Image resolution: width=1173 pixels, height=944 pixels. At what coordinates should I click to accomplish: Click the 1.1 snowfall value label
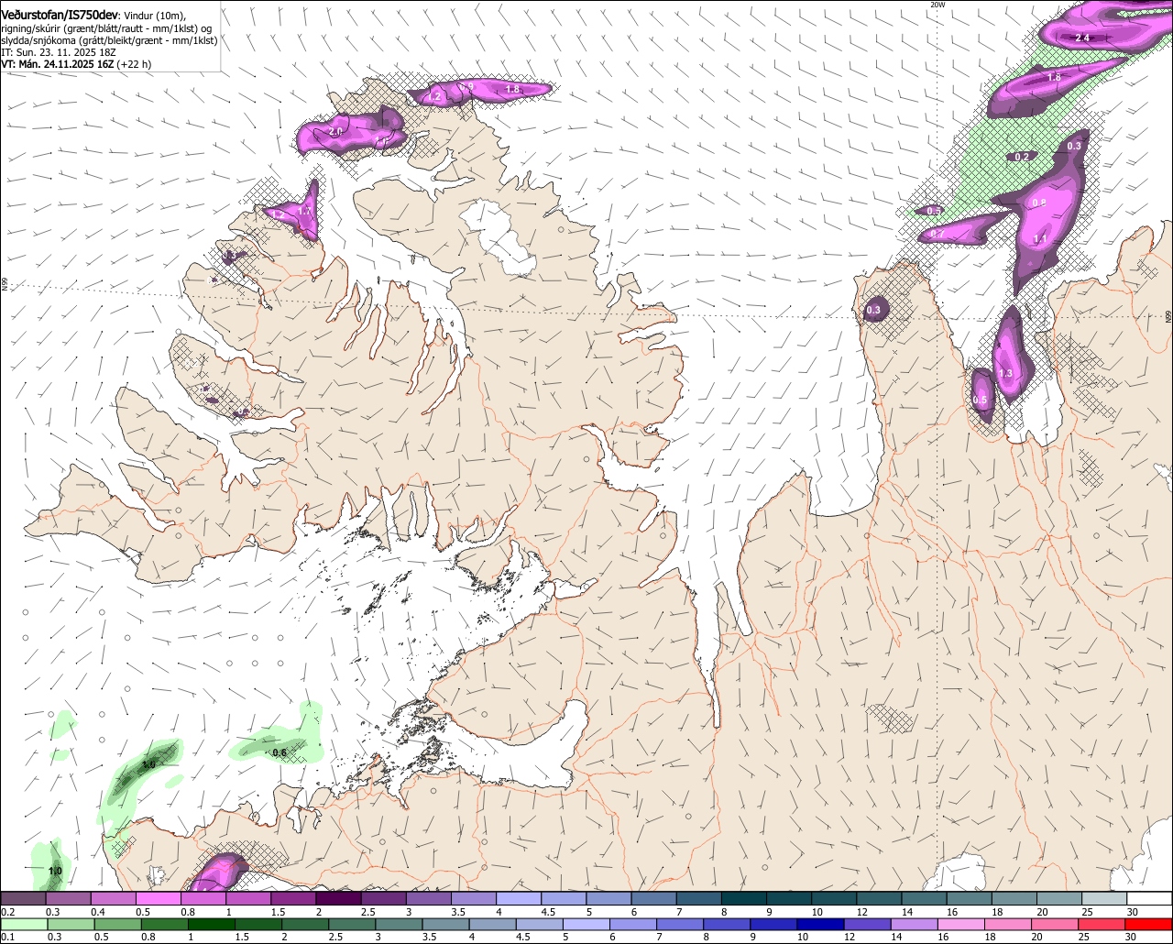point(1040,238)
